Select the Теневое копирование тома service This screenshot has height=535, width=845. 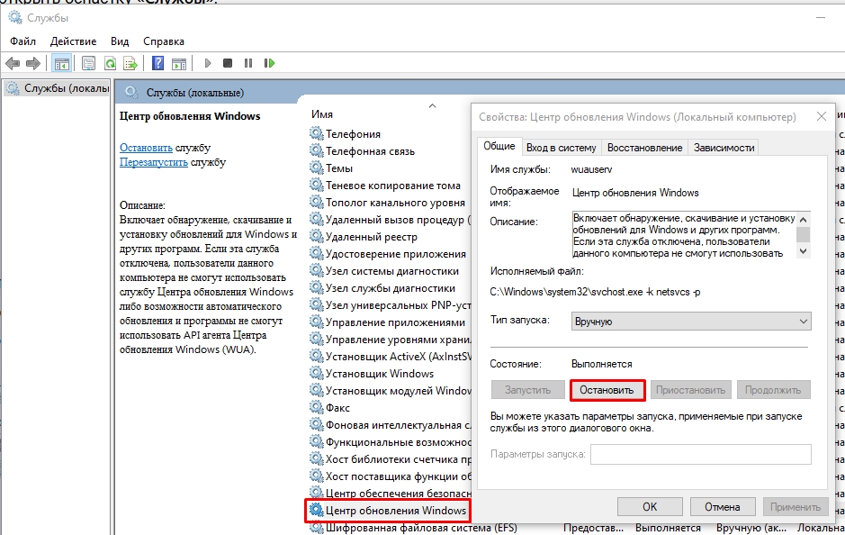(x=393, y=186)
